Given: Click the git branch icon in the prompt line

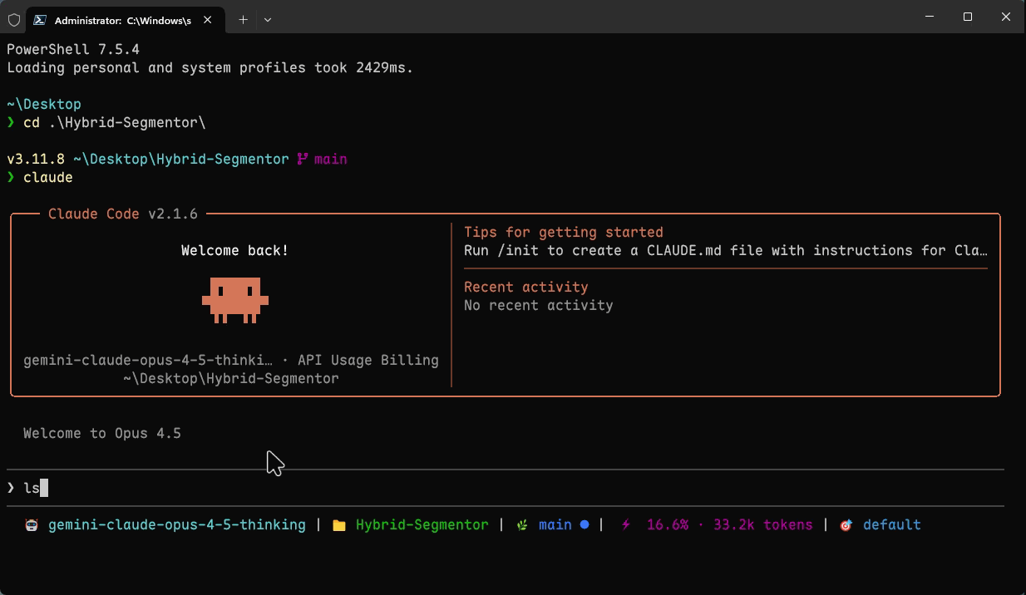Looking at the screenshot, I should click(303, 159).
